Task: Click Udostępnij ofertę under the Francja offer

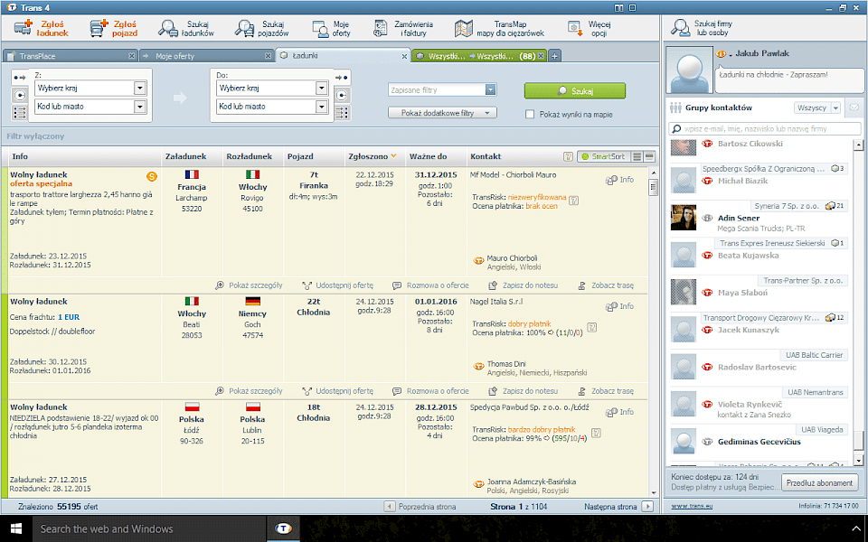Action: [337, 285]
